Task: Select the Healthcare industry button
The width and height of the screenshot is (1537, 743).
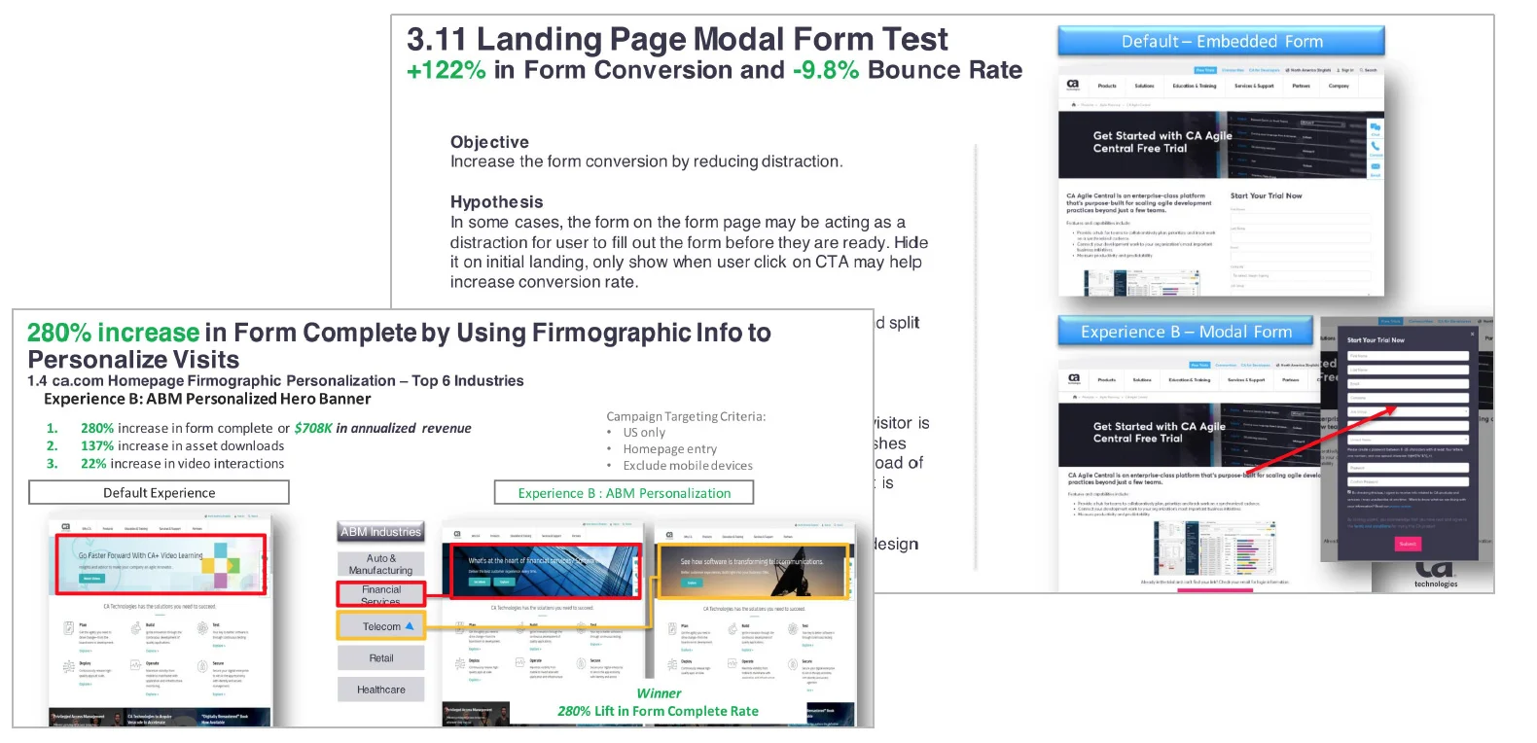Action: (381, 690)
